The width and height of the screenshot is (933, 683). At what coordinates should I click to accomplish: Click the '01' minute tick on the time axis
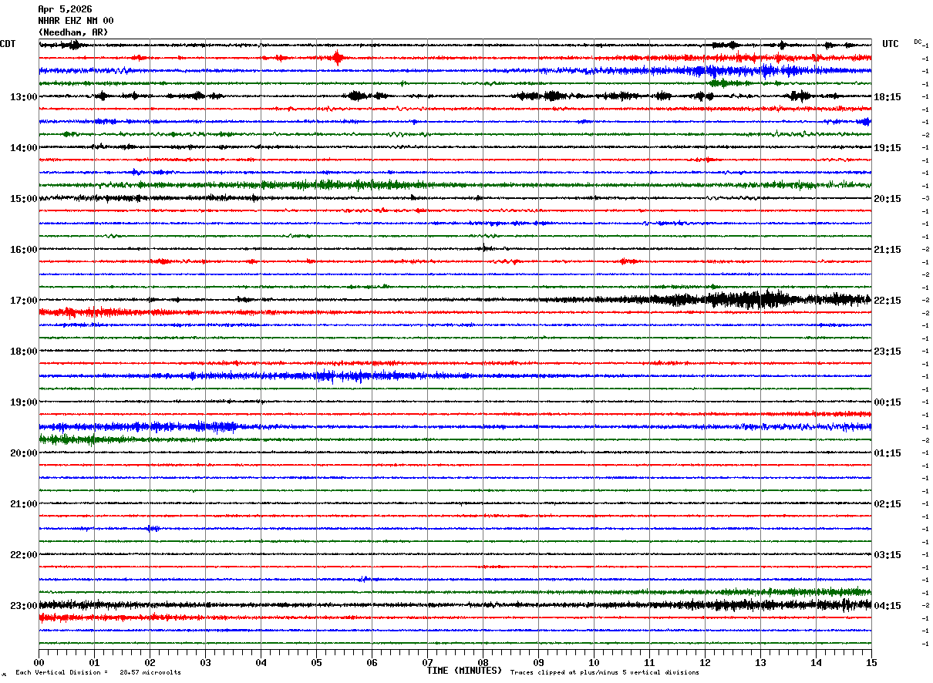click(94, 662)
